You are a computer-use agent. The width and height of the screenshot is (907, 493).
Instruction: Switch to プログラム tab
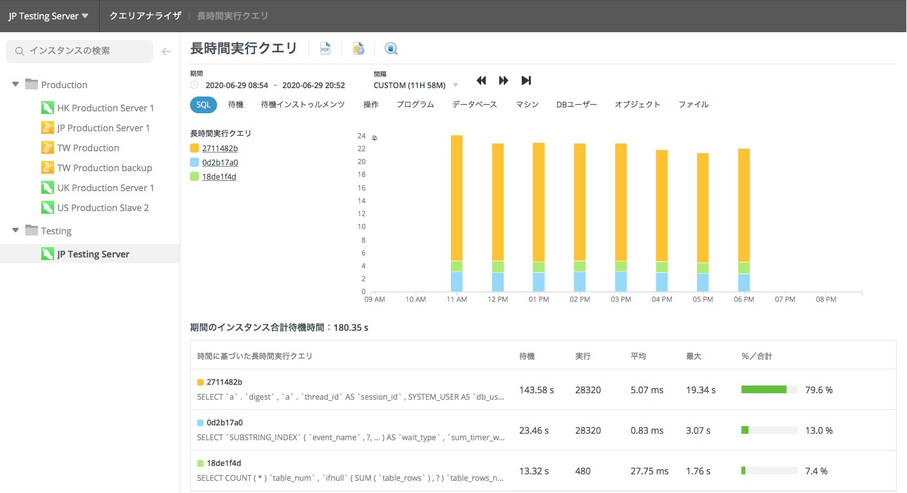coord(415,104)
